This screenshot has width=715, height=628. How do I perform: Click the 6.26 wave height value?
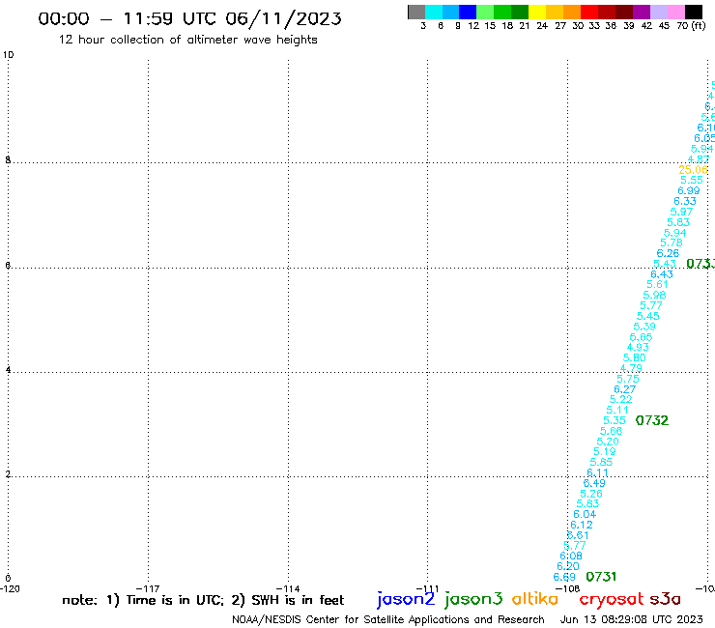(668, 253)
